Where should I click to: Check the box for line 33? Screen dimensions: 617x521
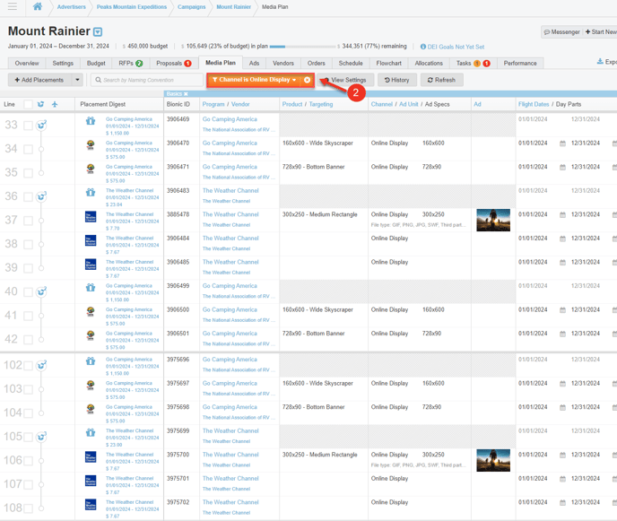point(28,126)
